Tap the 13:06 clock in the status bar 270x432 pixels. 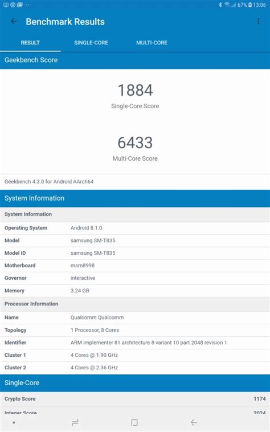[260, 5]
